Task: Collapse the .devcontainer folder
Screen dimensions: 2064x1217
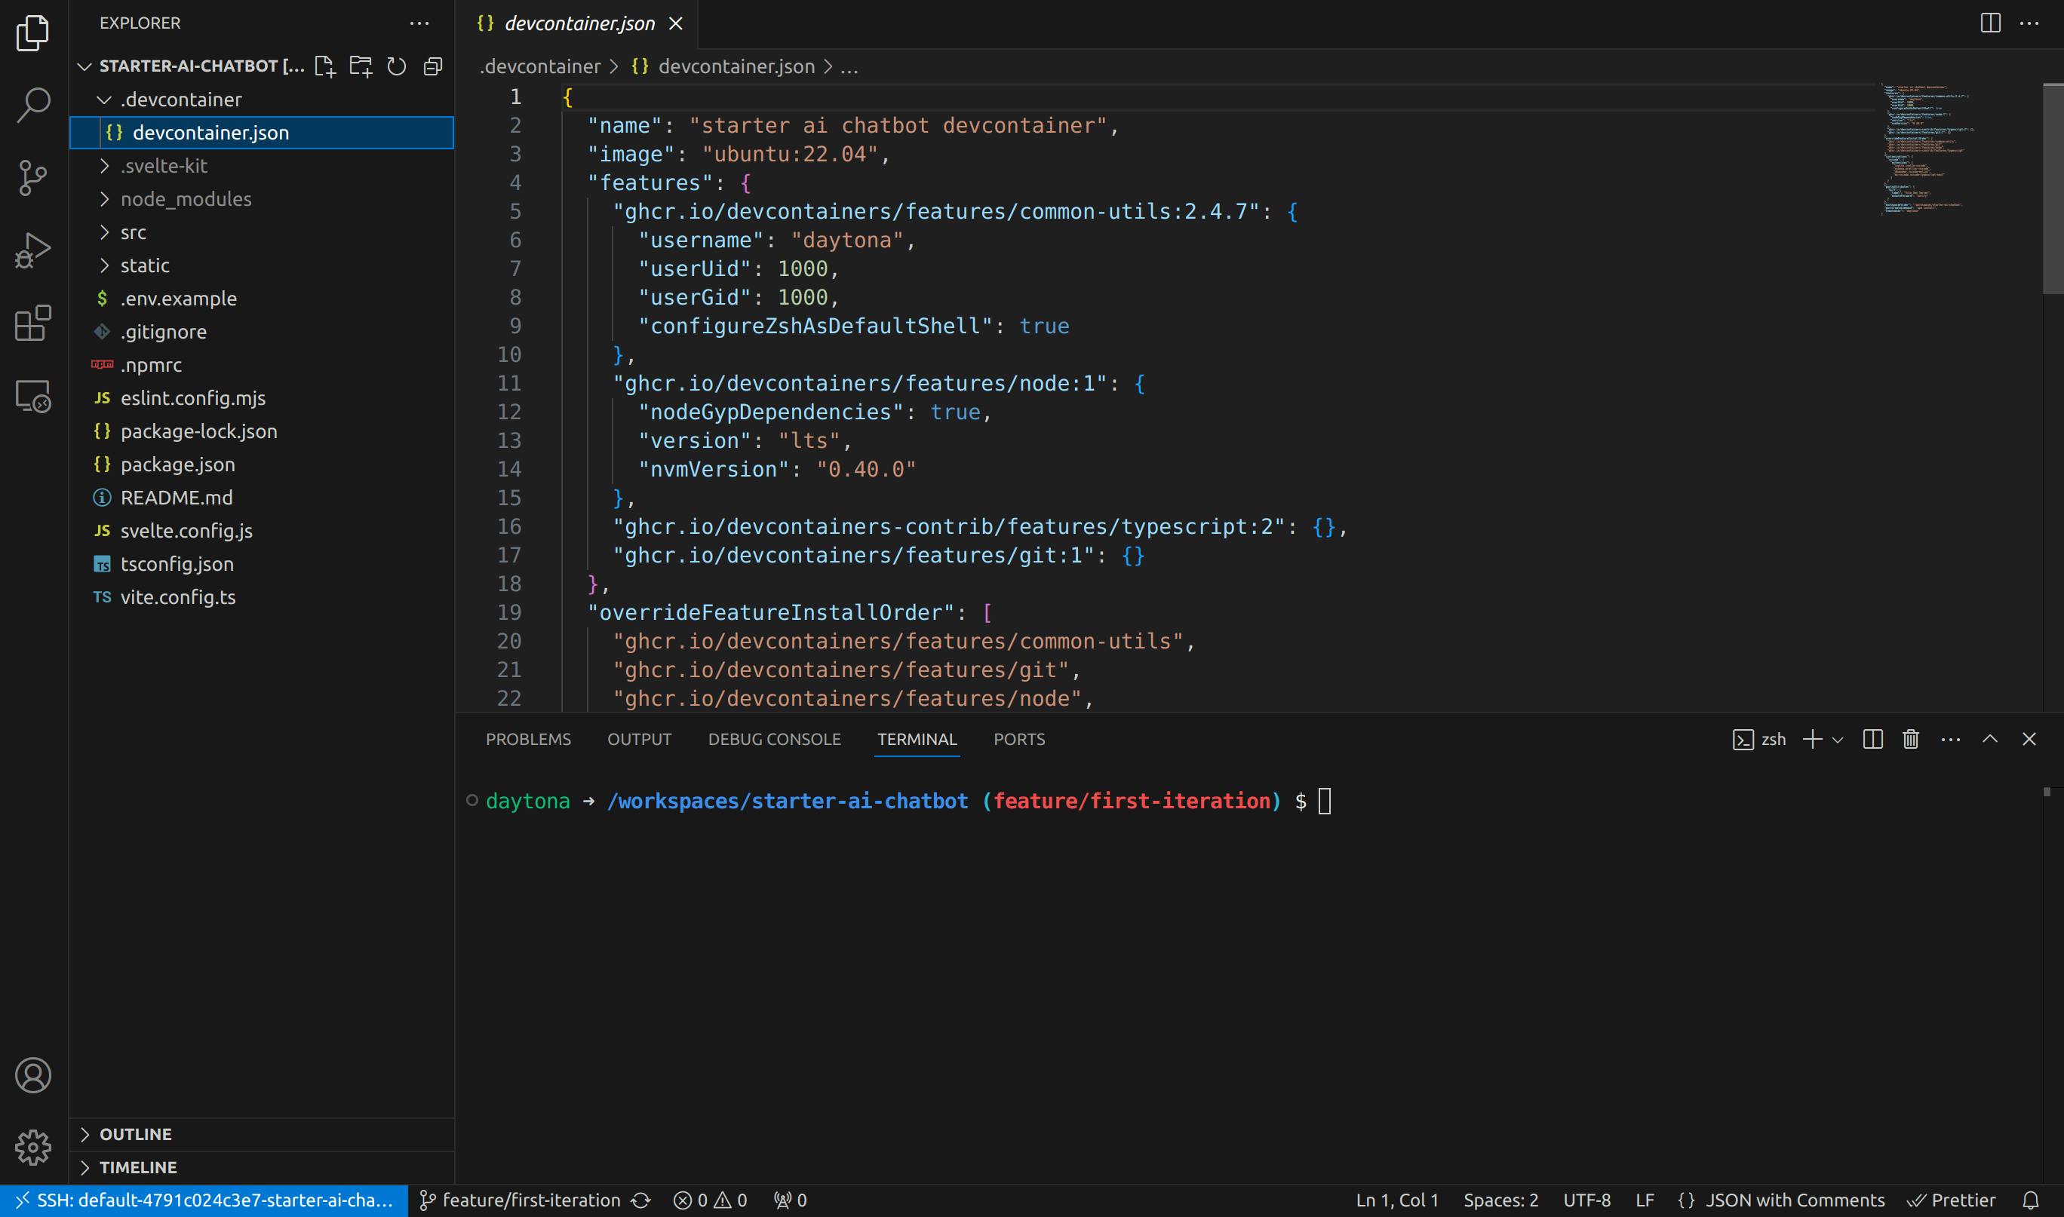Action: point(262,100)
